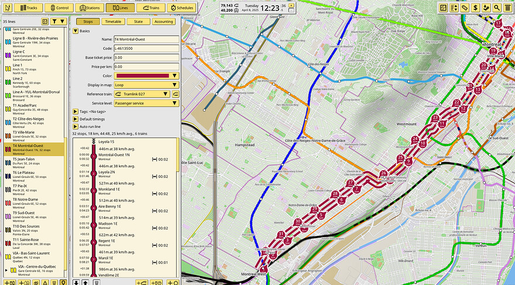This screenshot has height=285, width=515.
Task: Expand the Tags section
Action: [75, 112]
